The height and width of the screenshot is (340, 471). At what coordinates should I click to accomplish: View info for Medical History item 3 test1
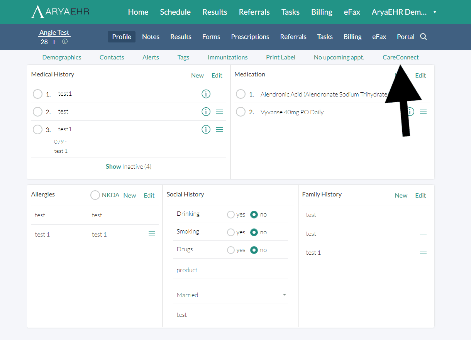(206, 129)
